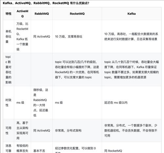
Task: Select the ActiveMQ column header
Action: [x=22, y=14]
